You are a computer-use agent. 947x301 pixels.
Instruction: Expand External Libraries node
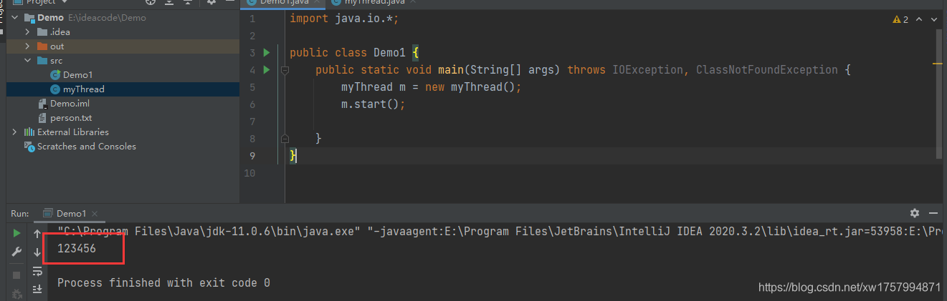15,132
